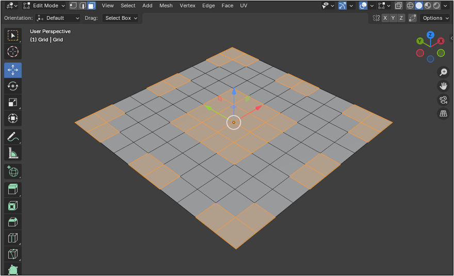Switch to rendered shading
Screen dimensions: 454x276
436,6
